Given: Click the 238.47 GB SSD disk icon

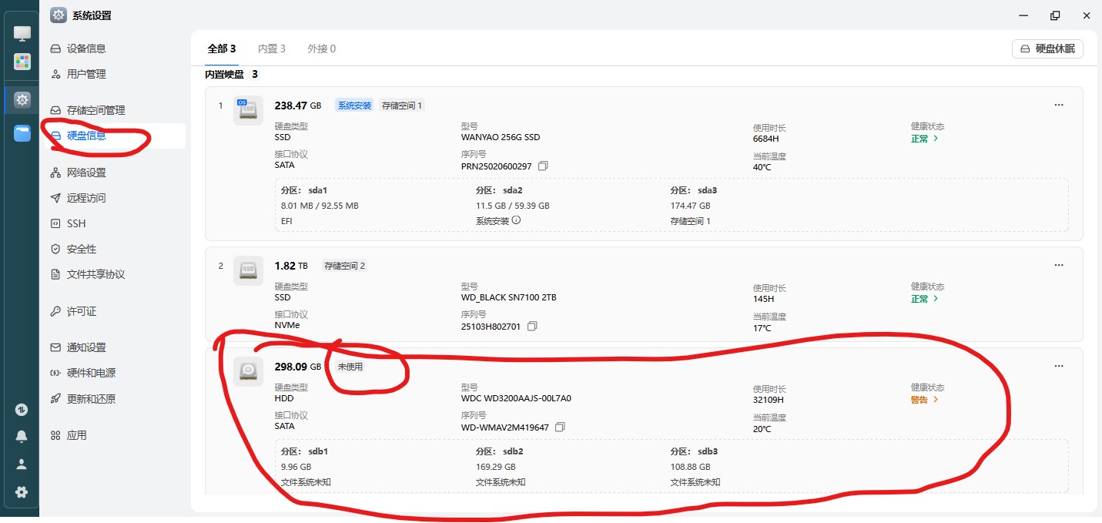Looking at the screenshot, I should (x=248, y=110).
